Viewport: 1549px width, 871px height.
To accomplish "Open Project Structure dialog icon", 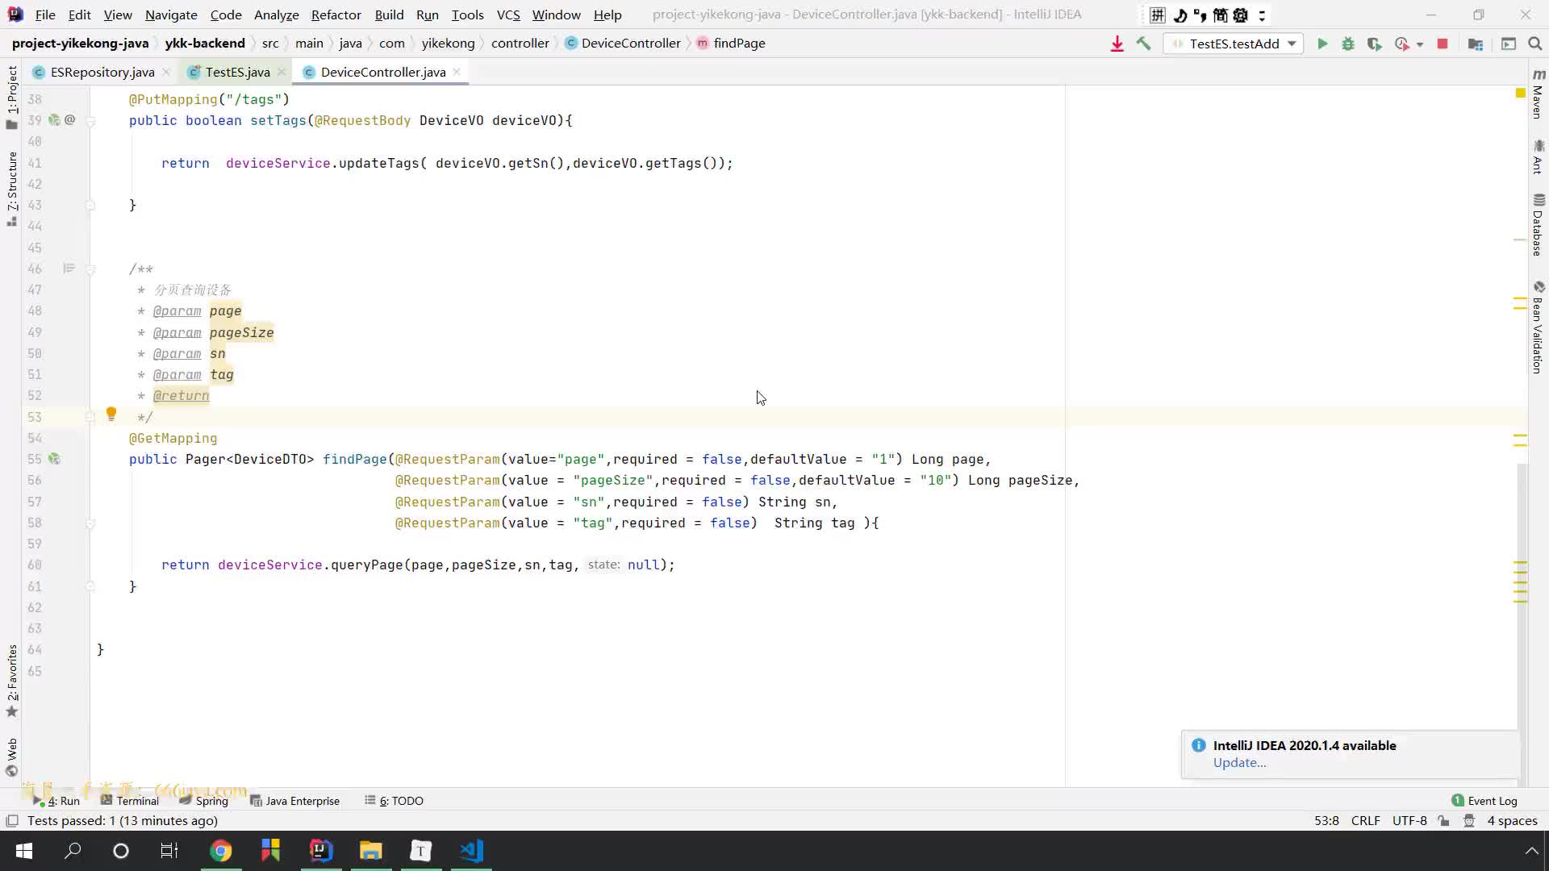I will pyautogui.click(x=1476, y=44).
